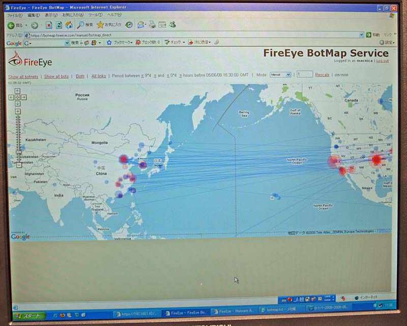Switch to https://192.168.1.42 taskbar window
The width and height of the screenshot is (407, 326).
click(137, 314)
